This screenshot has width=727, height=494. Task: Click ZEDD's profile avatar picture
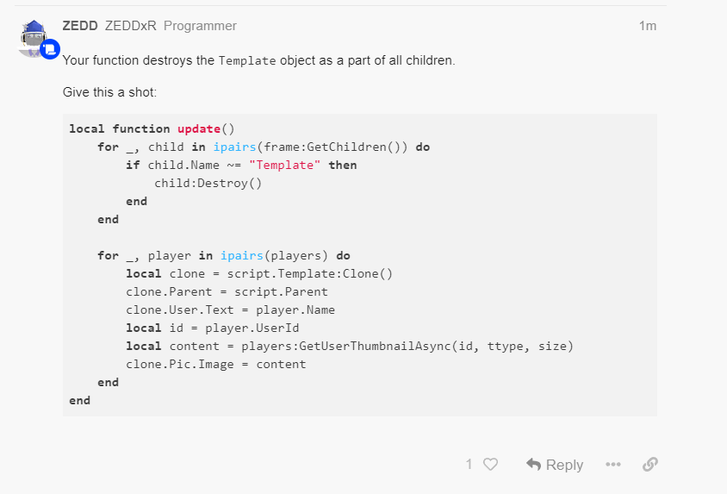click(x=33, y=38)
